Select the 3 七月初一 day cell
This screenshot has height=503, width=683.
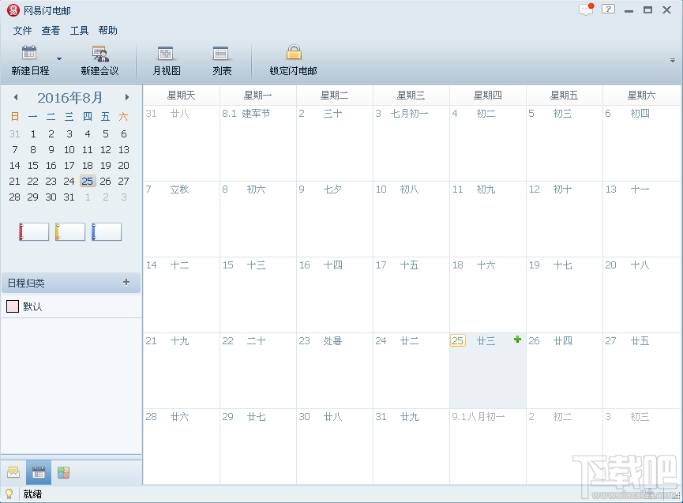coord(411,143)
